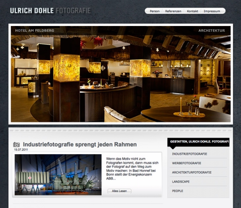Click the article teaser text paragraph
Image resolution: width=241 pixels, height=208 pixels.
click(132, 169)
